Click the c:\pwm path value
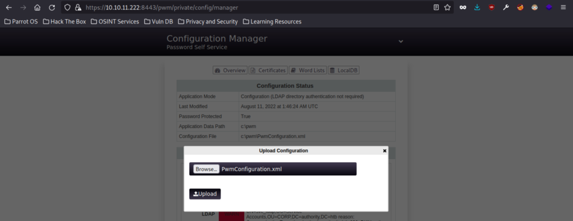 pyautogui.click(x=248, y=126)
